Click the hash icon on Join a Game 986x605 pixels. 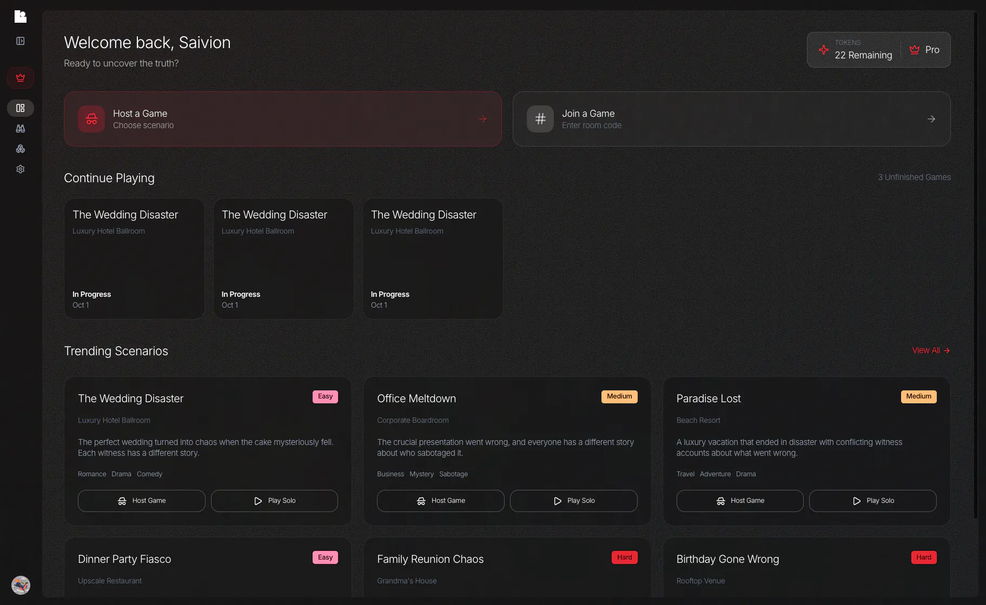[540, 119]
